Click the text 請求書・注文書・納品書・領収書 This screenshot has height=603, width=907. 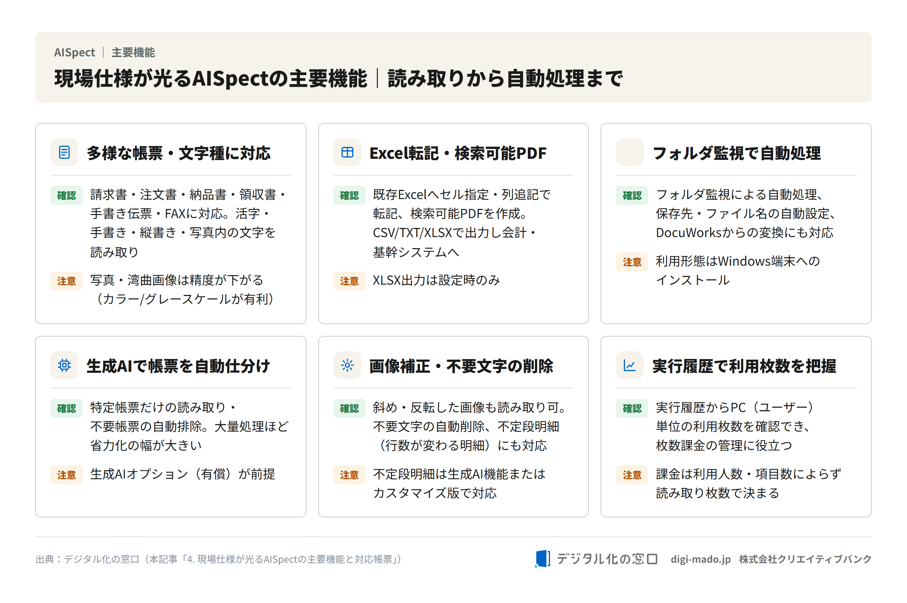(x=183, y=195)
